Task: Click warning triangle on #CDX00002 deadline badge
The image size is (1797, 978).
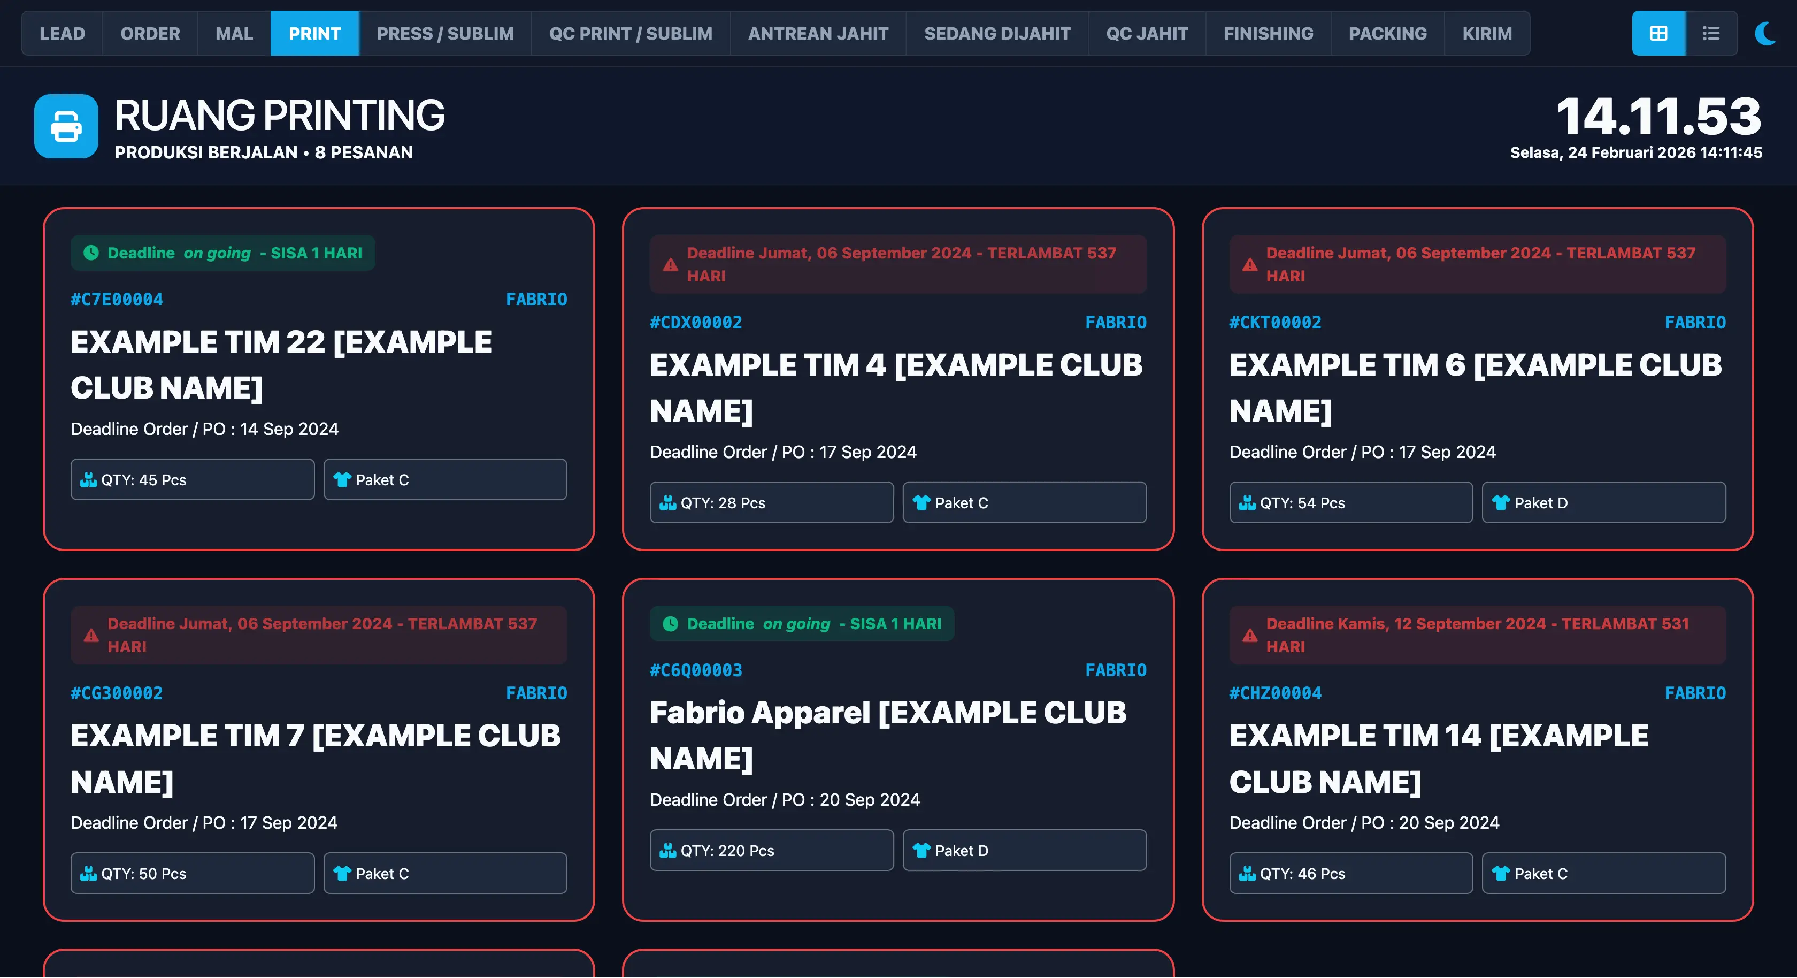Action: [x=670, y=265]
